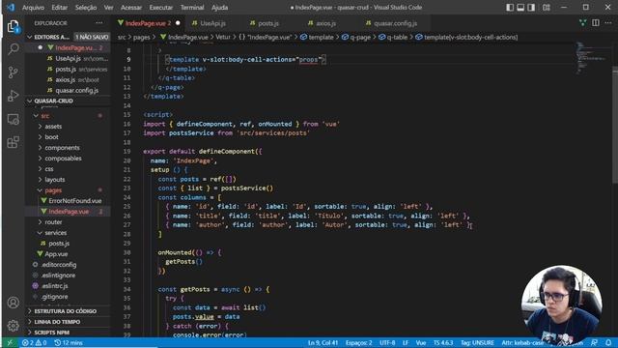Change encoding via UTF-8 indicator

point(387,343)
